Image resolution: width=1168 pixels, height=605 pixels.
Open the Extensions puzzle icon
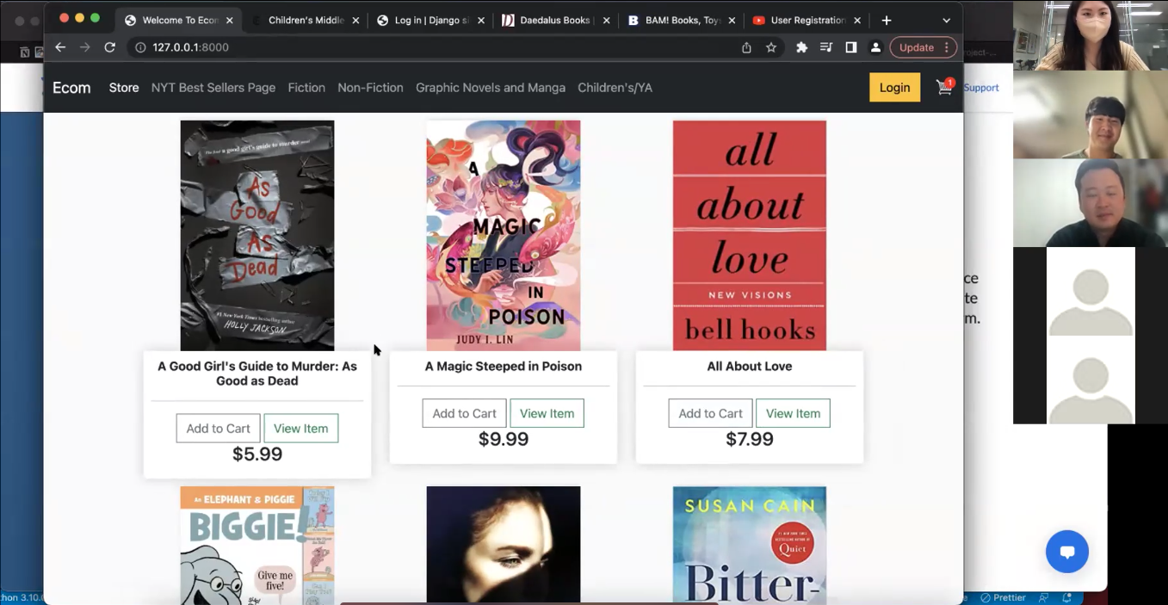801,47
